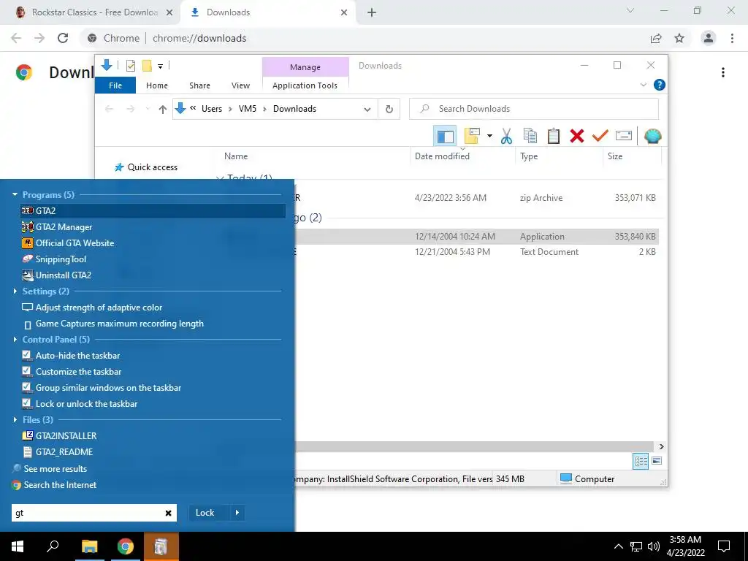Open Chrome three-dot menu
This screenshot has height=561, width=748.
(x=732, y=38)
